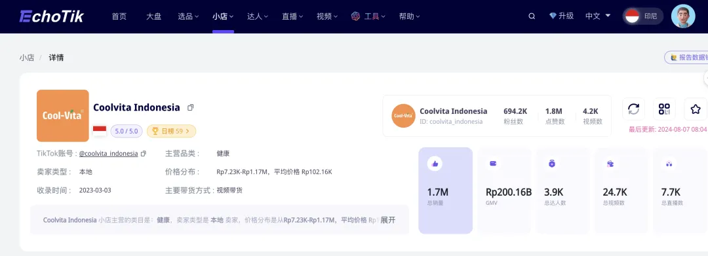The image size is (708, 256).
Task: Click the AI tools swirl icon
Action: coord(355,16)
